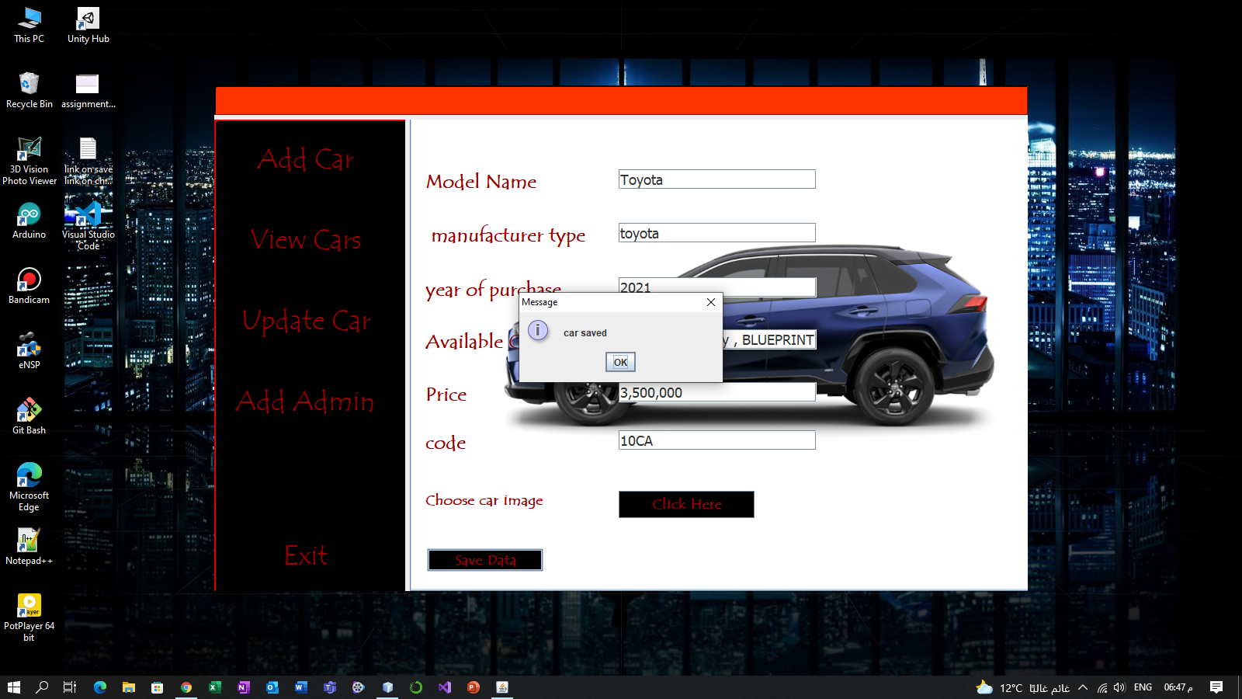Open Unity Hub desktop shortcut
Image resolution: width=1242 pixels, height=699 pixels.
(x=88, y=25)
